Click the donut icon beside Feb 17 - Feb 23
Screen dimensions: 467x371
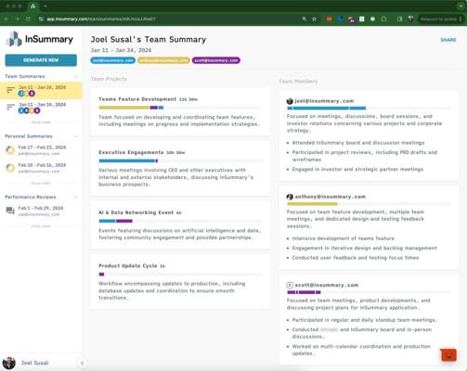pyautogui.click(x=10, y=150)
